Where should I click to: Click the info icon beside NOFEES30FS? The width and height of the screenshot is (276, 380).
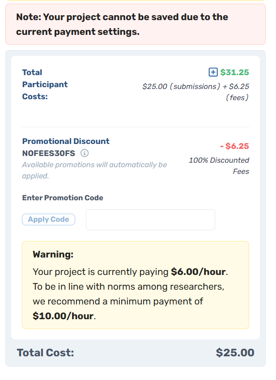[85, 153]
